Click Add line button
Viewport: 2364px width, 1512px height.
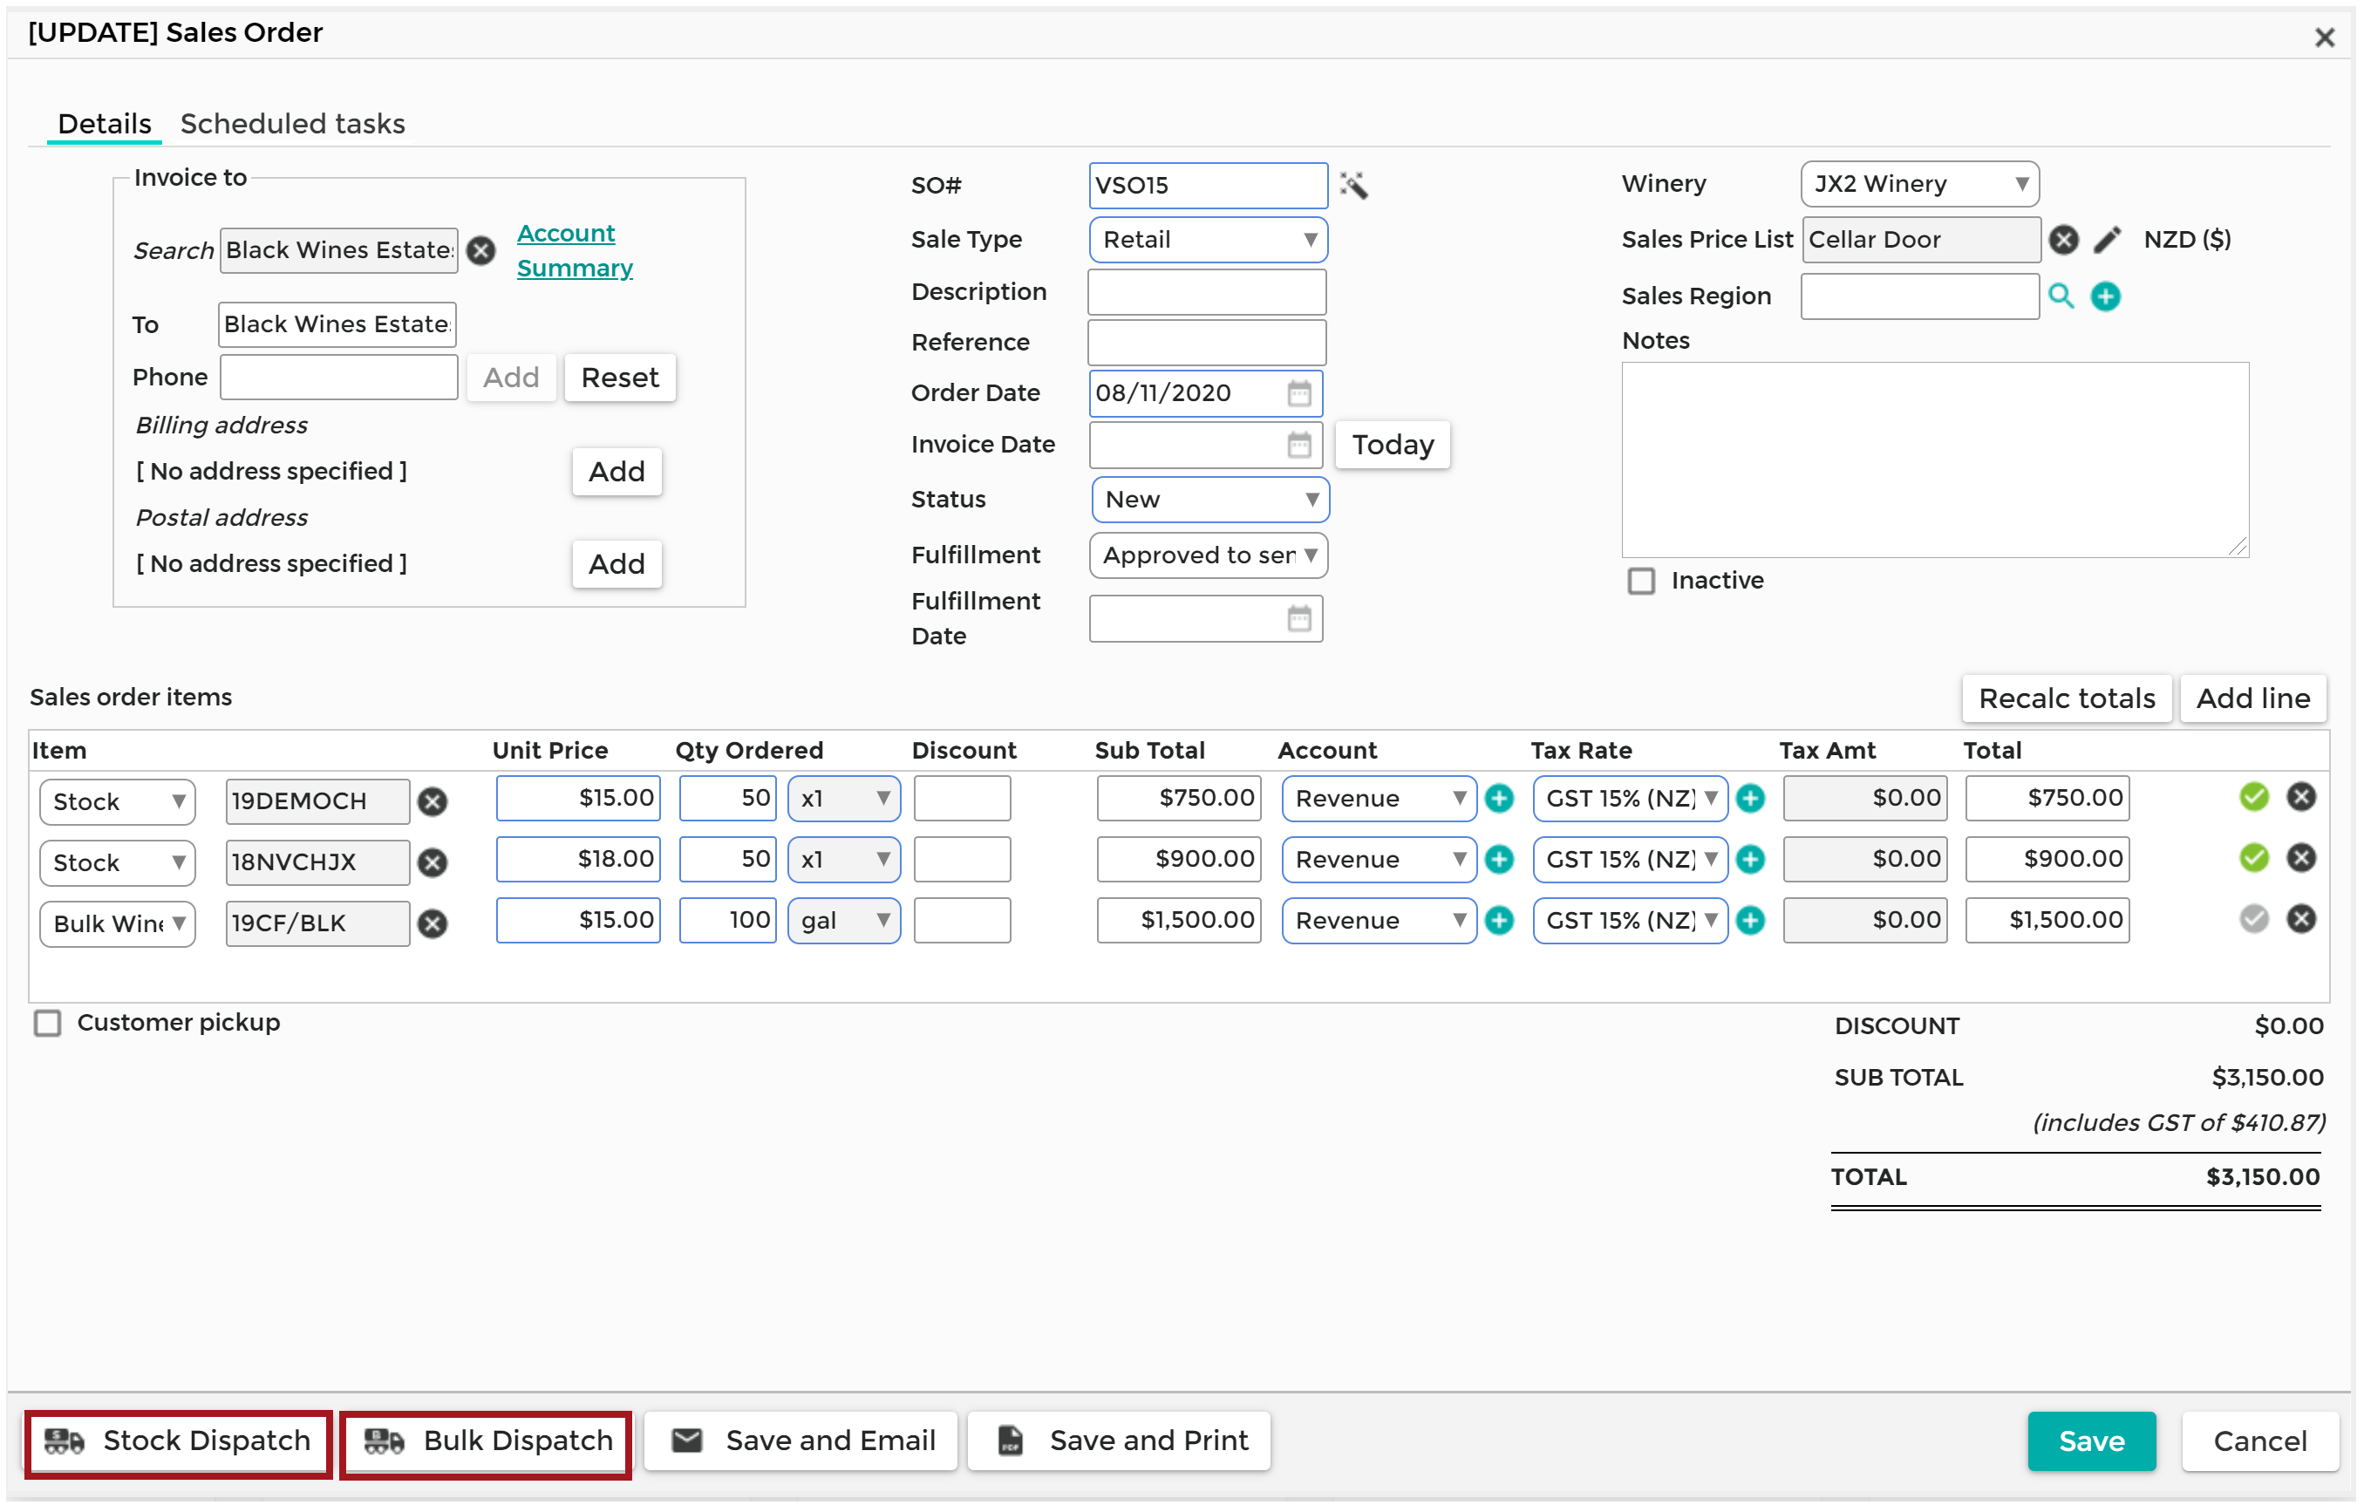click(2252, 698)
